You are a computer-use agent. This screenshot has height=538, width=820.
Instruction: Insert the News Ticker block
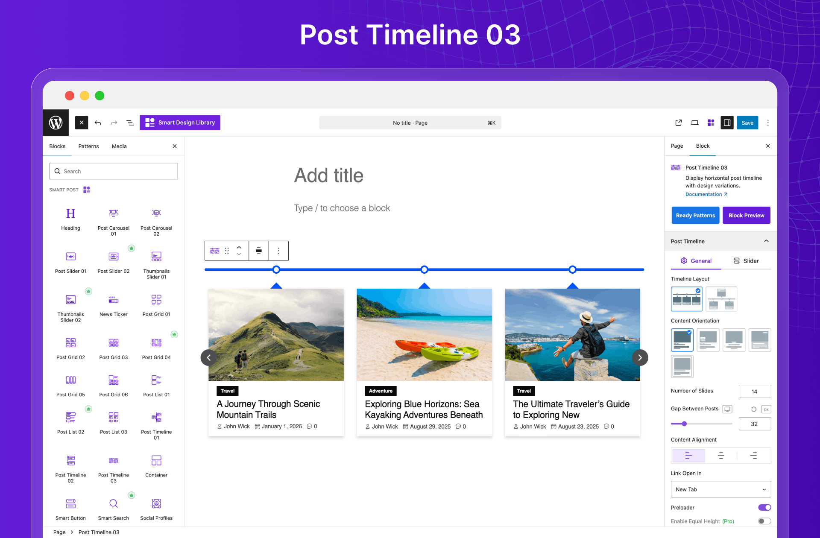114,300
